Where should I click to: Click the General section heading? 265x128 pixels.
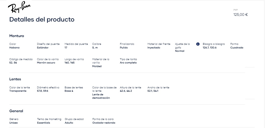(16, 111)
